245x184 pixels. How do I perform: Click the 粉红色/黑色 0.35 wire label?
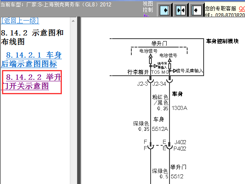(160, 103)
